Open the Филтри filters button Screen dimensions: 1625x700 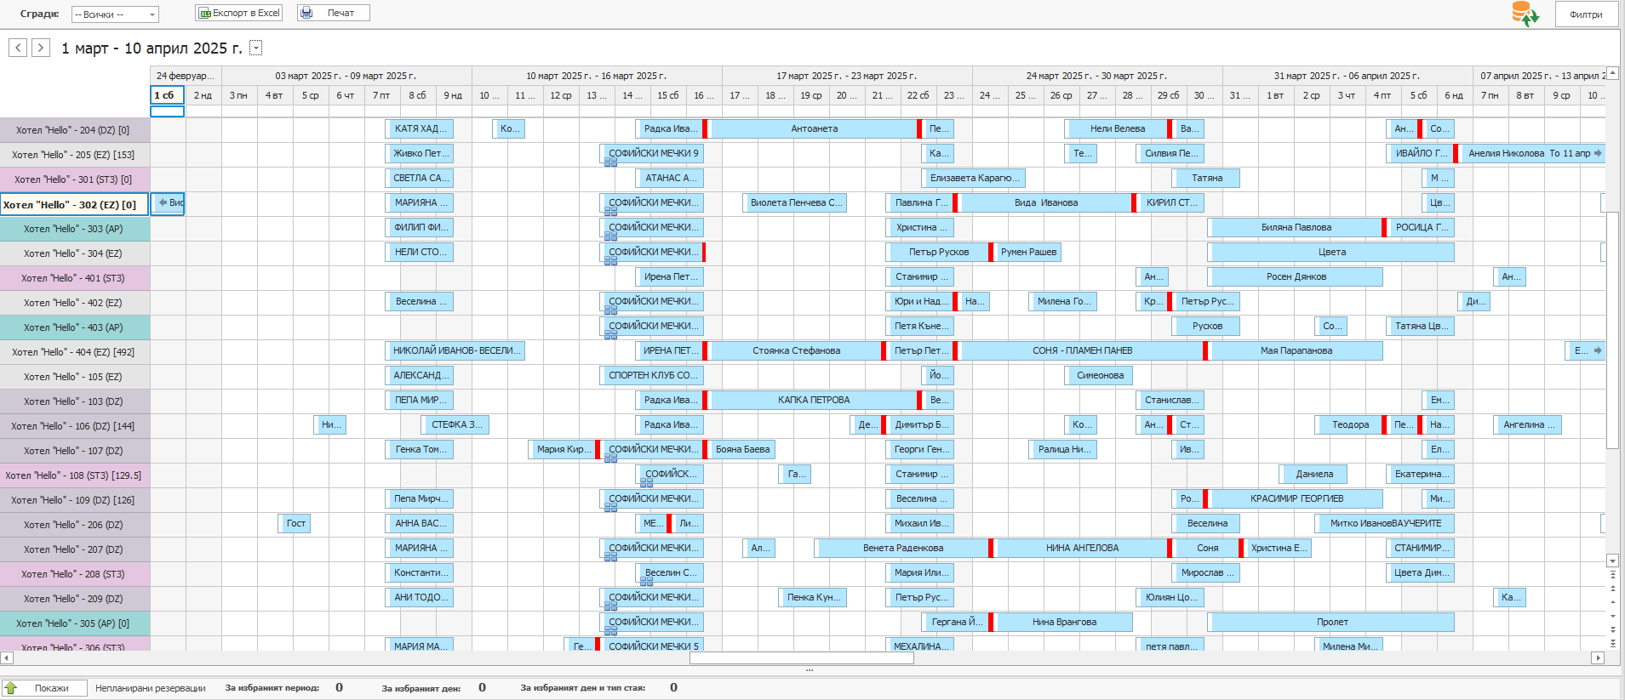1586,14
